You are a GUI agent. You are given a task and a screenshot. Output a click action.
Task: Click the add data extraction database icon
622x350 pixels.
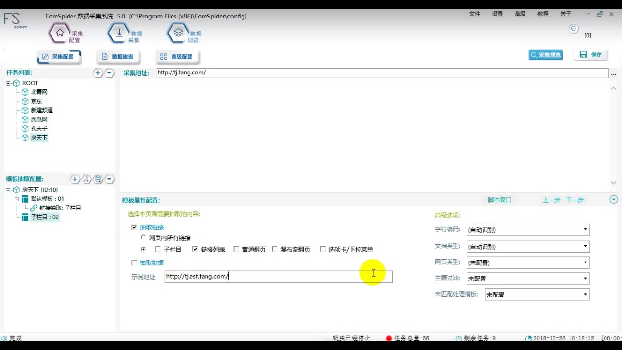(x=98, y=179)
